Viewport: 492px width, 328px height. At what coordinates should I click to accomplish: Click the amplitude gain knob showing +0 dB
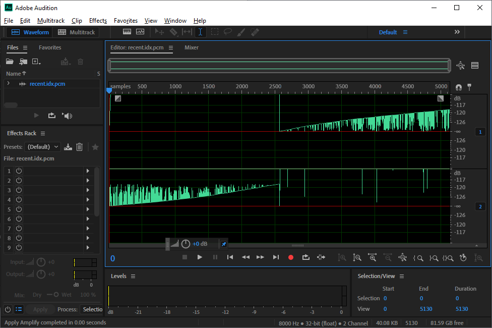pyautogui.click(x=186, y=244)
